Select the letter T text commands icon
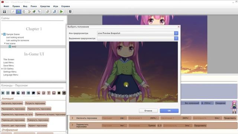Viewport: 238px width, 134px height. tap(49, 93)
